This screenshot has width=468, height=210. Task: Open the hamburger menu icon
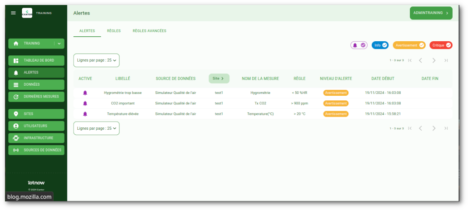(13, 13)
